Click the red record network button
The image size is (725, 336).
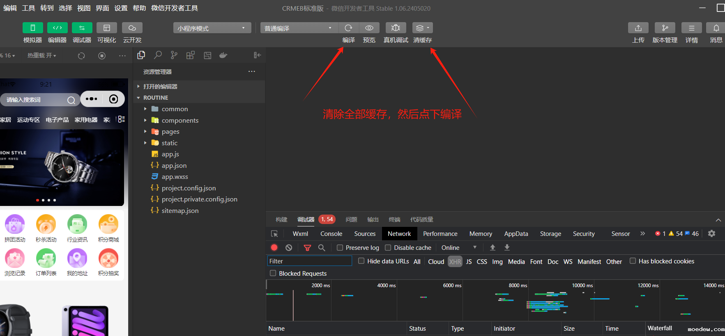pos(274,247)
